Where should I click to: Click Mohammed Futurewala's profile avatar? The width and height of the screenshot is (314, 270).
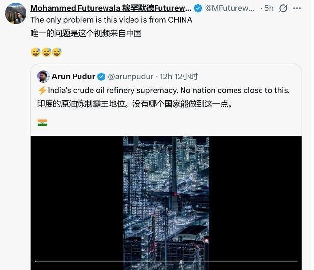pos(15,13)
